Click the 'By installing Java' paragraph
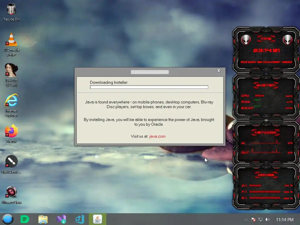The height and width of the screenshot is (225, 300). pyautogui.click(x=149, y=122)
